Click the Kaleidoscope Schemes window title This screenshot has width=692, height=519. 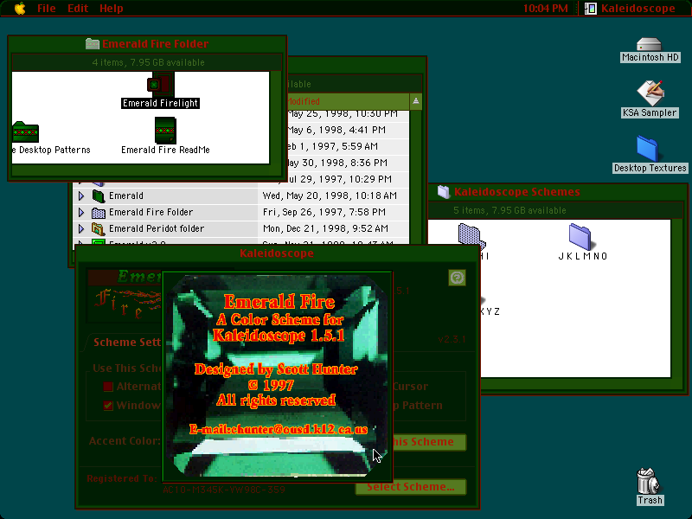(x=516, y=191)
